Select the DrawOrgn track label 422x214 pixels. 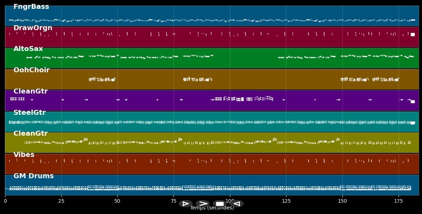coord(33,28)
